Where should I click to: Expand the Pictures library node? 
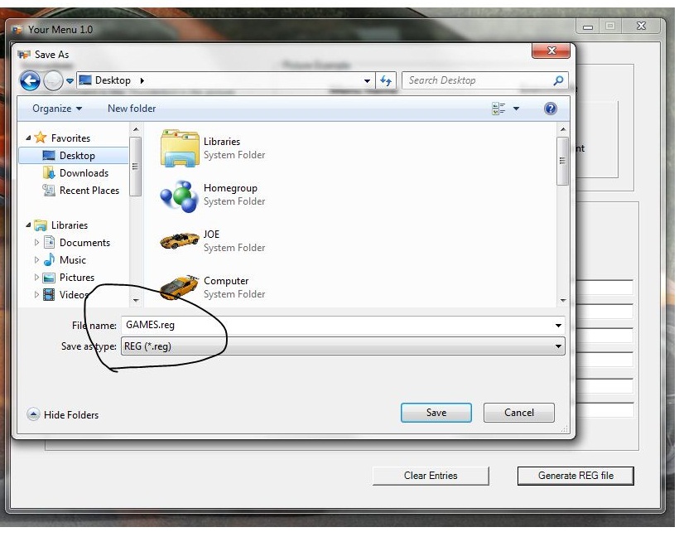click(x=36, y=277)
